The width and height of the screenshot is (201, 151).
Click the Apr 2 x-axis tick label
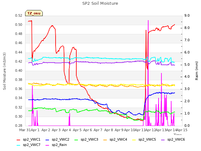(x=46, y=130)
